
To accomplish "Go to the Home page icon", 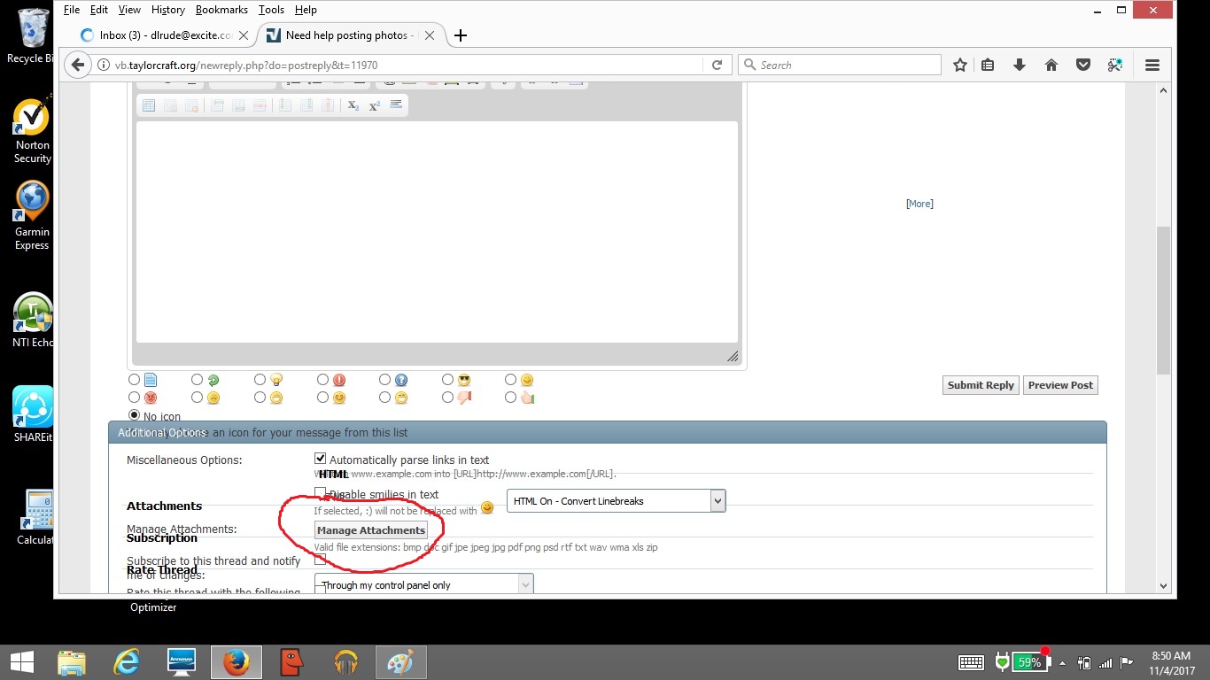I will tap(1051, 65).
